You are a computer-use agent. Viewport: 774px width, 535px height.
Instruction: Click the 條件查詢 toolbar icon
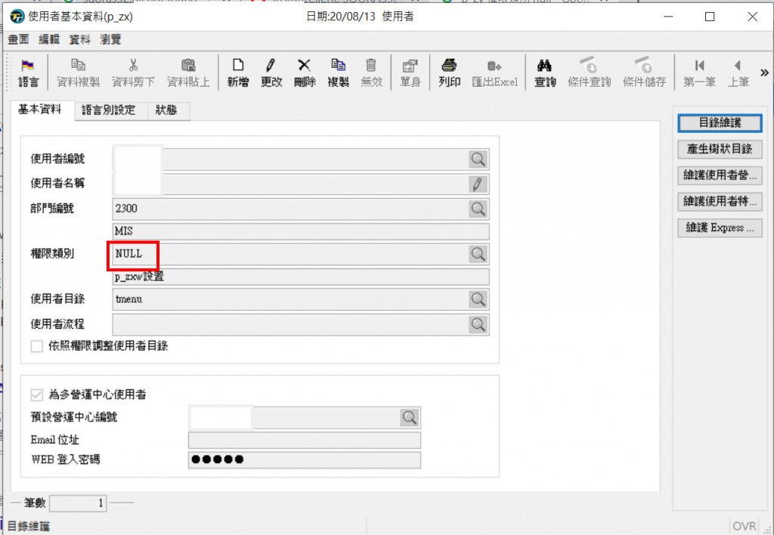[589, 65]
